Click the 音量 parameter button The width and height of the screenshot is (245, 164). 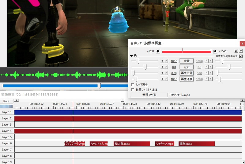pos(187,61)
